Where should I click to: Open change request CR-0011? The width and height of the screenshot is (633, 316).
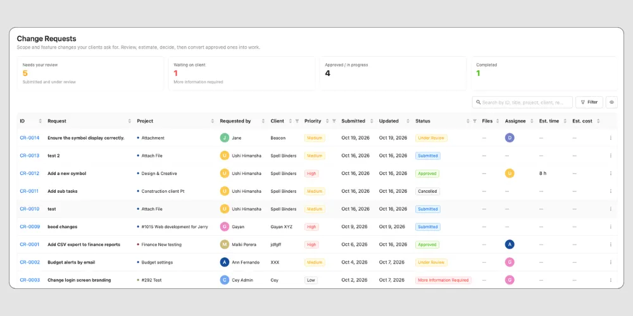[29, 191]
